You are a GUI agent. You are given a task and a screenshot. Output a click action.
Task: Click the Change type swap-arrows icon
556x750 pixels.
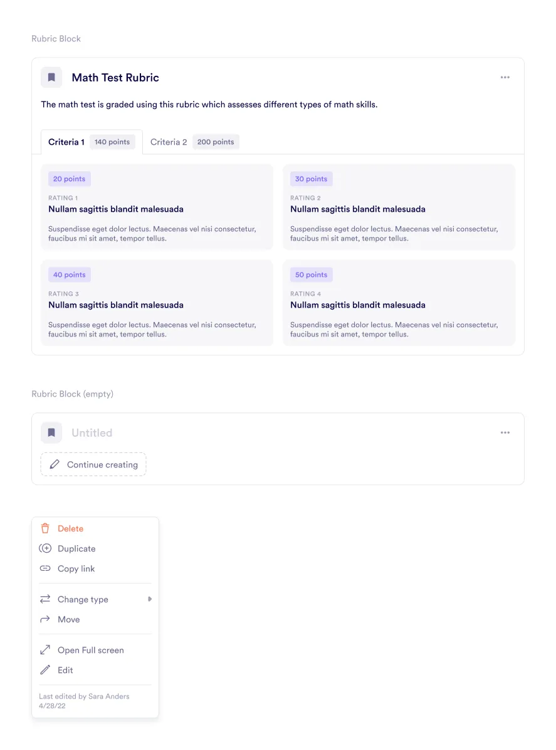(45, 600)
